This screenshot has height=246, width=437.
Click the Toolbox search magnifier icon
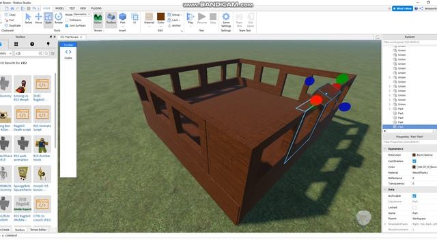(46, 53)
